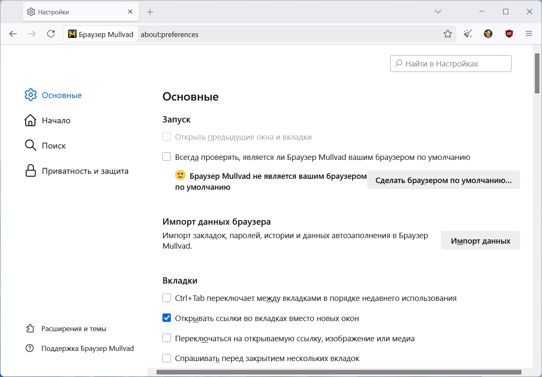Screen dimensions: 542x377
Task: Click the uBlock Origin extension icon
Action: 509,34
